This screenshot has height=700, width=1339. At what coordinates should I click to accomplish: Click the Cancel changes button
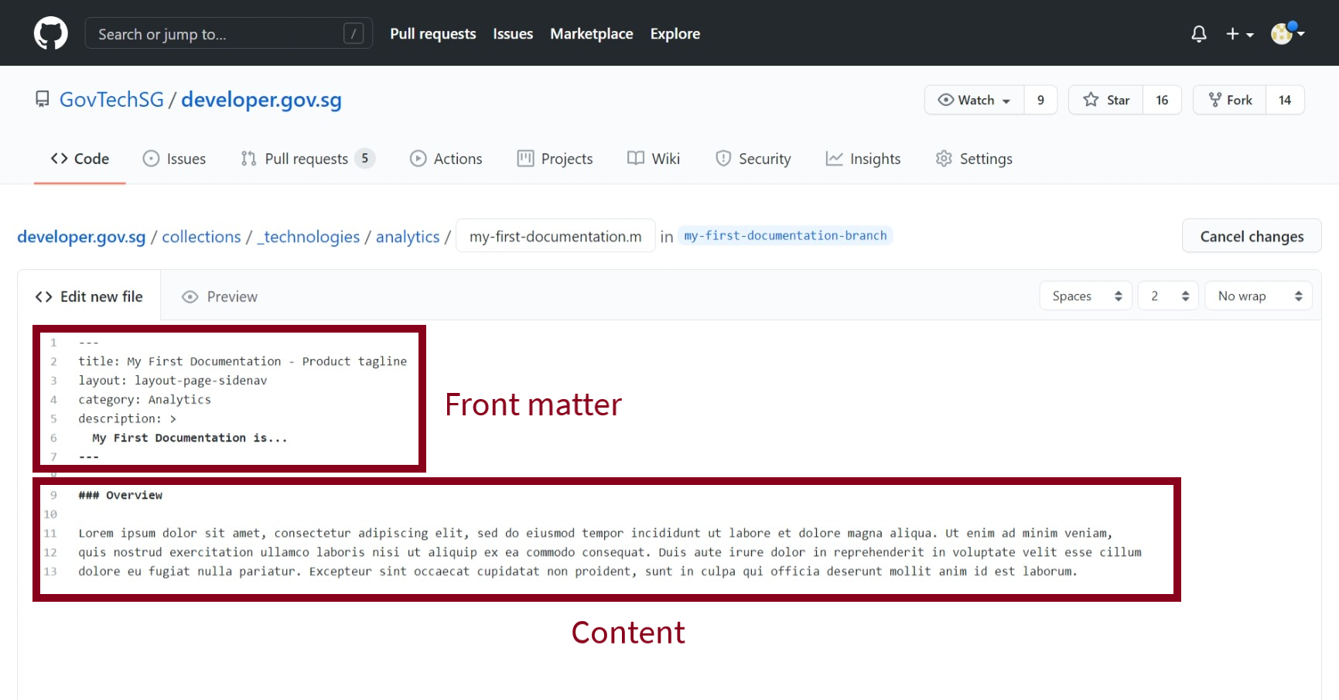click(x=1251, y=236)
